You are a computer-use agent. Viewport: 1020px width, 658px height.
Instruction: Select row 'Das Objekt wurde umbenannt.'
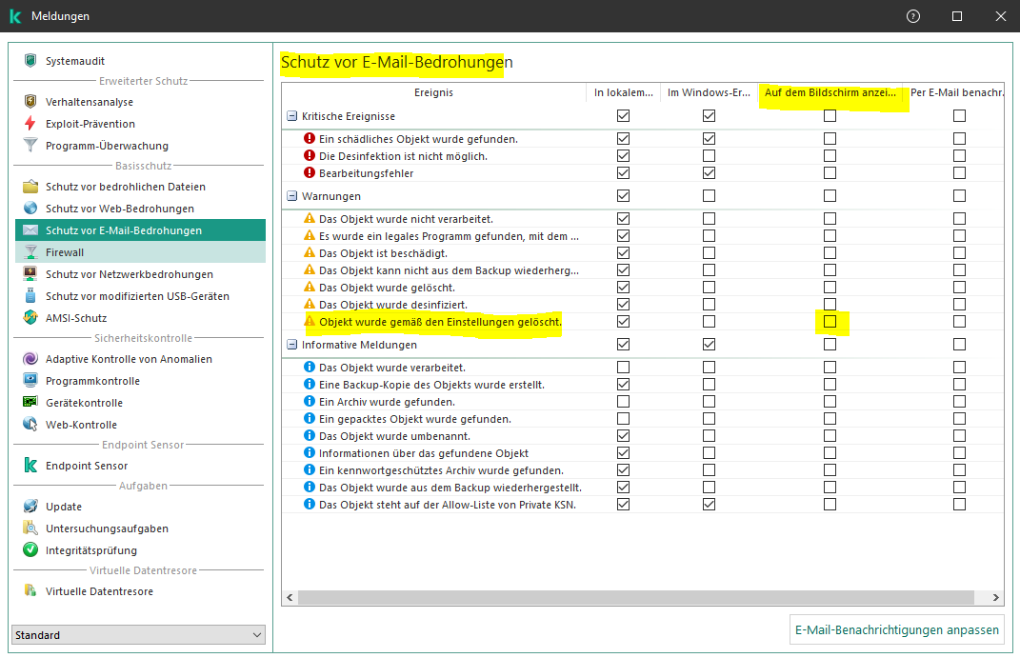point(394,436)
